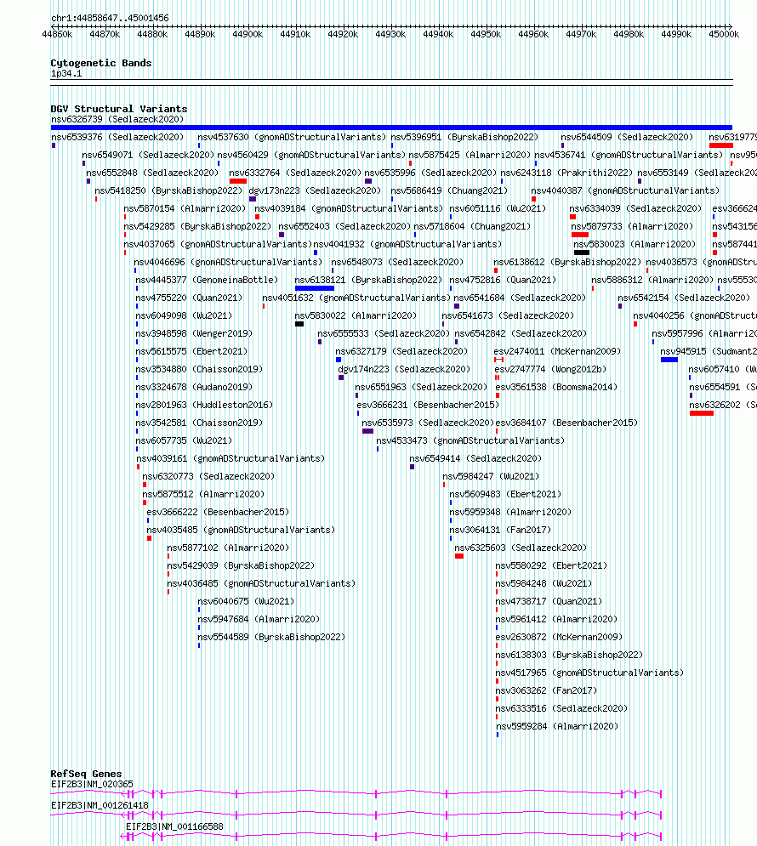
Task: Open EIF2B3|NM_001166588 transcript label
Action: [174, 826]
